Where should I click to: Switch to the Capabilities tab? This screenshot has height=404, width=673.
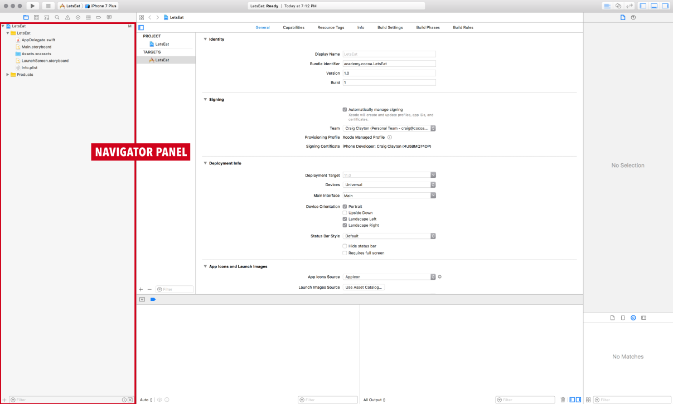(x=293, y=27)
